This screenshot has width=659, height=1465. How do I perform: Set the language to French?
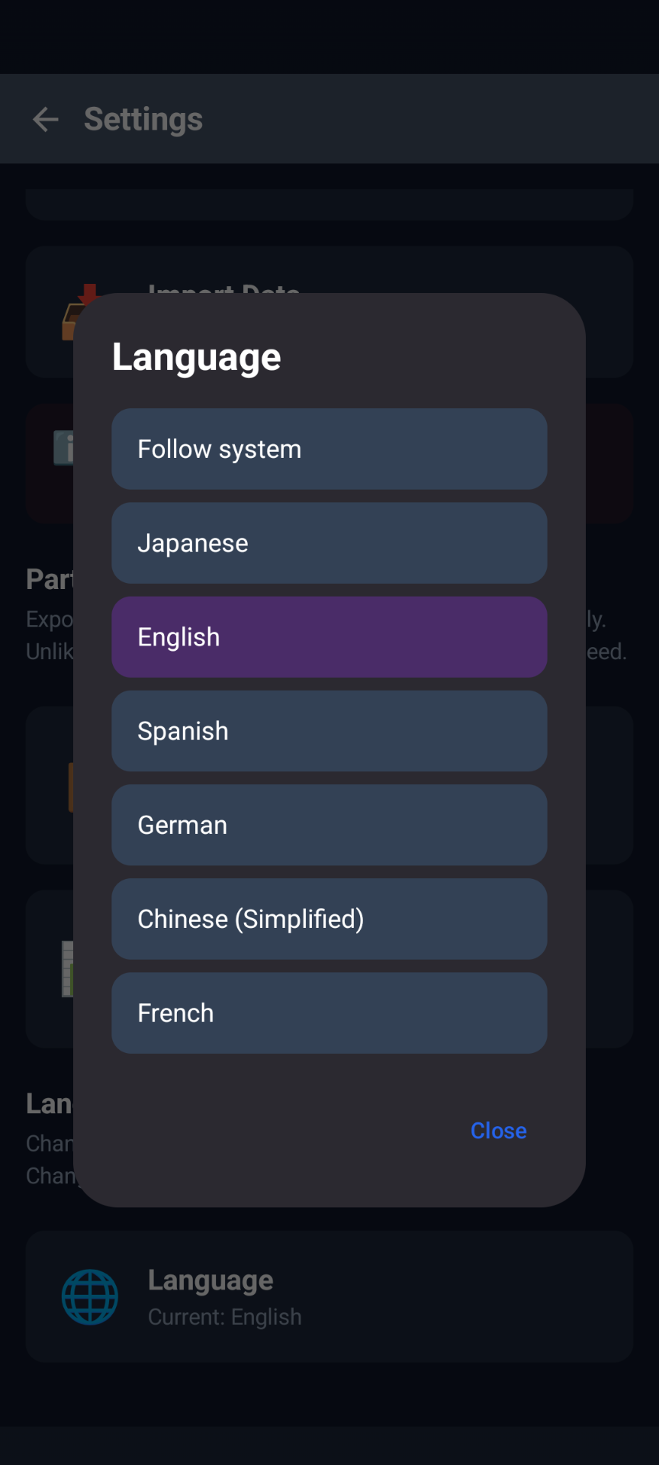coord(329,1013)
